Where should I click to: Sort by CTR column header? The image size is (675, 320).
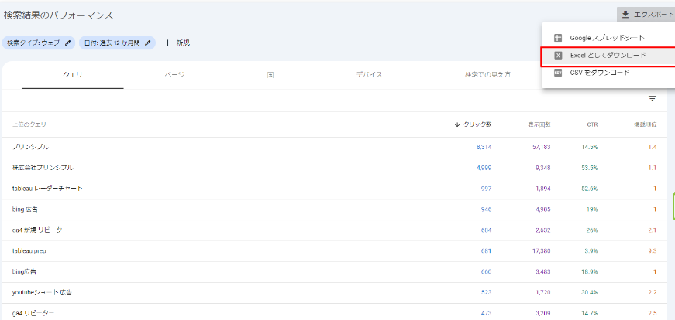click(x=591, y=124)
